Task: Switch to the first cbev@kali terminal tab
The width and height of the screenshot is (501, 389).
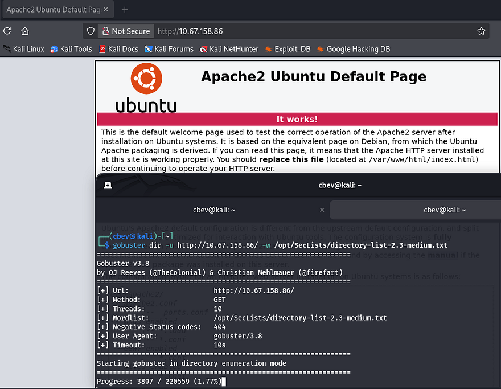Action: [213, 210]
